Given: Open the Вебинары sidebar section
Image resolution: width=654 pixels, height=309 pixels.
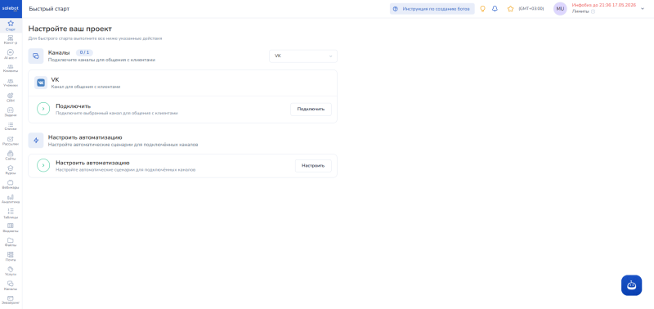Looking at the screenshot, I should pos(11,184).
